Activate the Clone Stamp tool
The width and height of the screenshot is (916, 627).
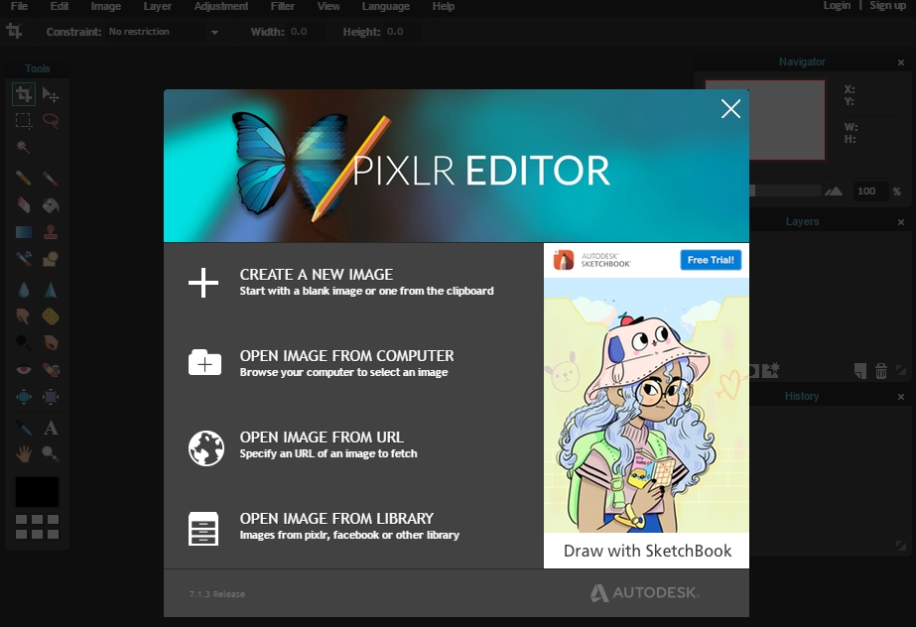(51, 232)
